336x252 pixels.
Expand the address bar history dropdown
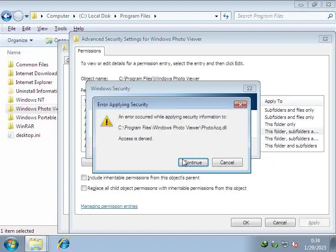(x=216, y=16)
